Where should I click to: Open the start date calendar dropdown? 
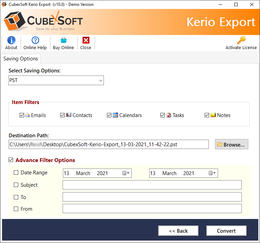click(x=126, y=173)
